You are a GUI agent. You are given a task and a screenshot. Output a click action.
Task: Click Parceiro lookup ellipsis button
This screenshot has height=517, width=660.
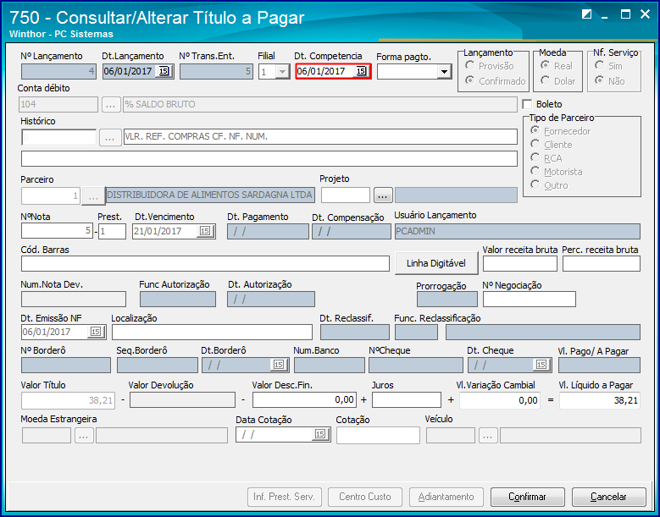click(x=93, y=195)
